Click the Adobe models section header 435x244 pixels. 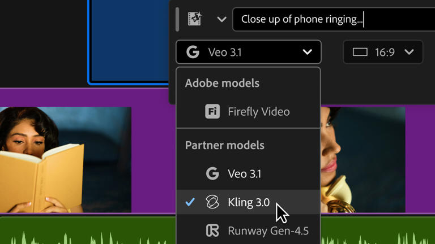pyautogui.click(x=222, y=83)
